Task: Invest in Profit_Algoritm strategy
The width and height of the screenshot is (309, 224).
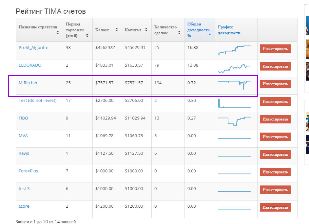Action: [275, 49]
